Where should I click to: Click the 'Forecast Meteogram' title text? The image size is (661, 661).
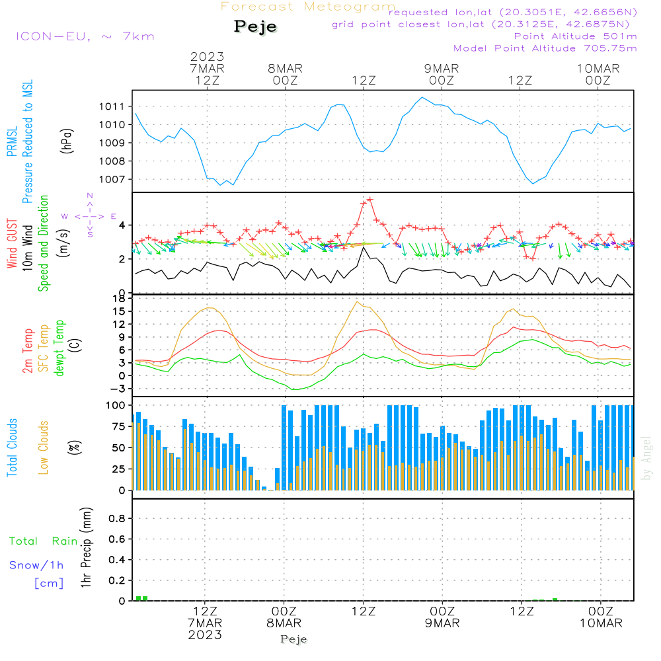tap(308, 7)
